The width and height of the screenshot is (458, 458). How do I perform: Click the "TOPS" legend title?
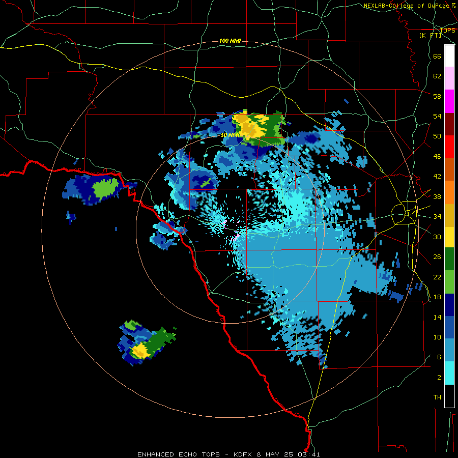pyautogui.click(x=447, y=31)
